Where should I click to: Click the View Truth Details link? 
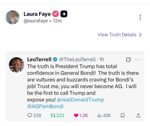point(117,35)
